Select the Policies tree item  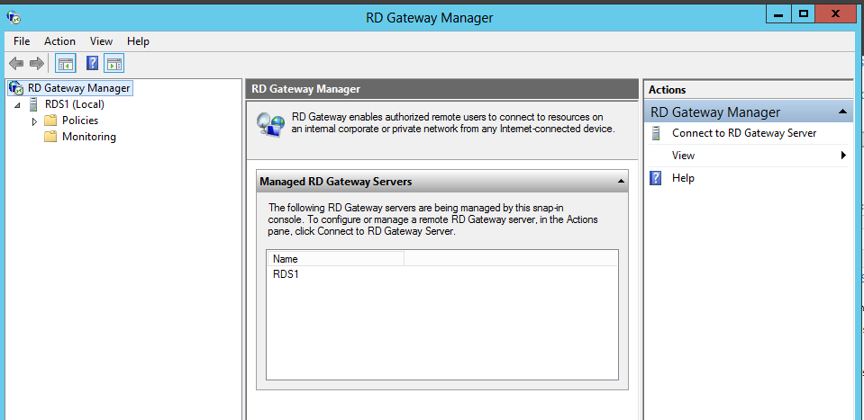click(80, 121)
